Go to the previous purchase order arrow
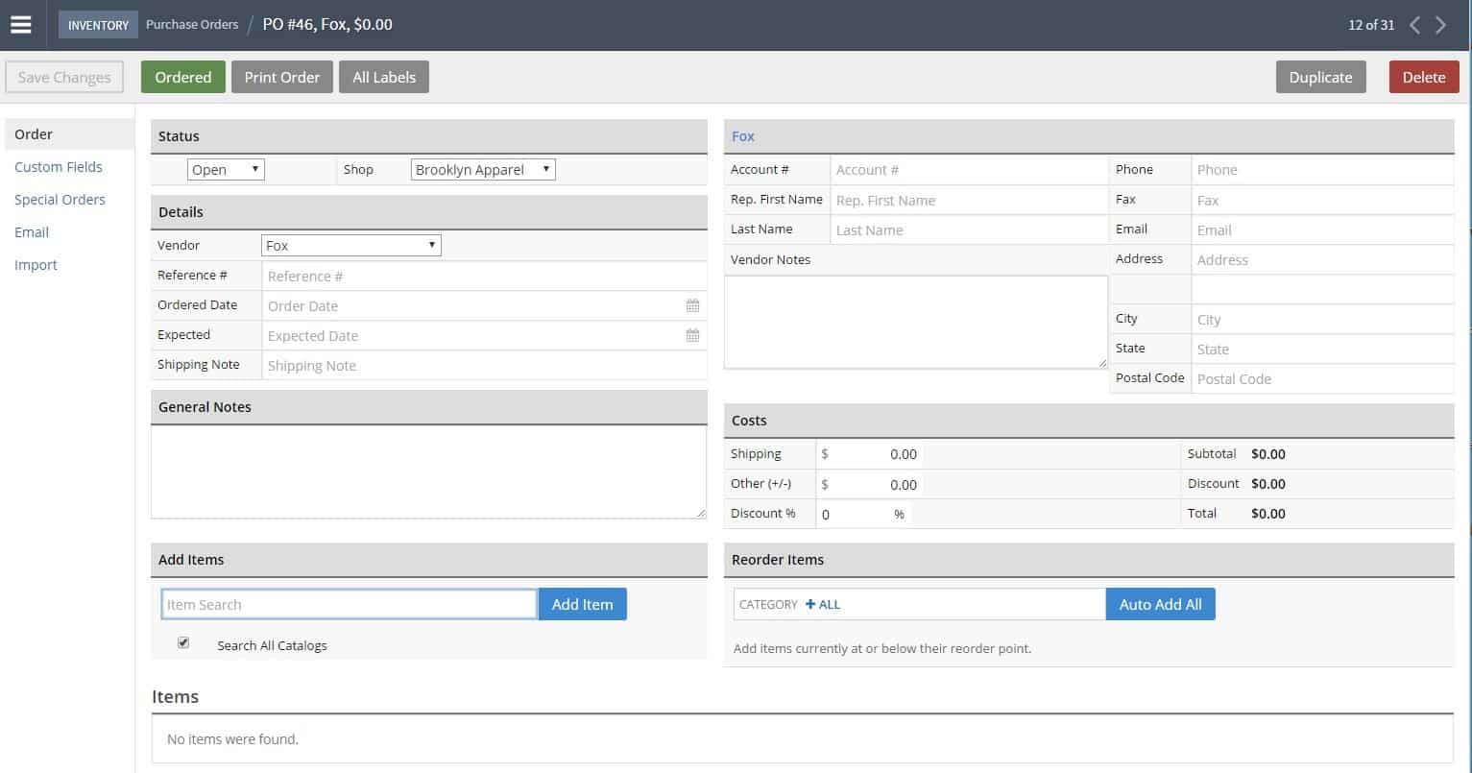 click(1414, 25)
